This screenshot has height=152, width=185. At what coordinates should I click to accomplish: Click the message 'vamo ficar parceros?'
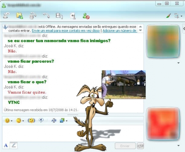tap(31, 61)
